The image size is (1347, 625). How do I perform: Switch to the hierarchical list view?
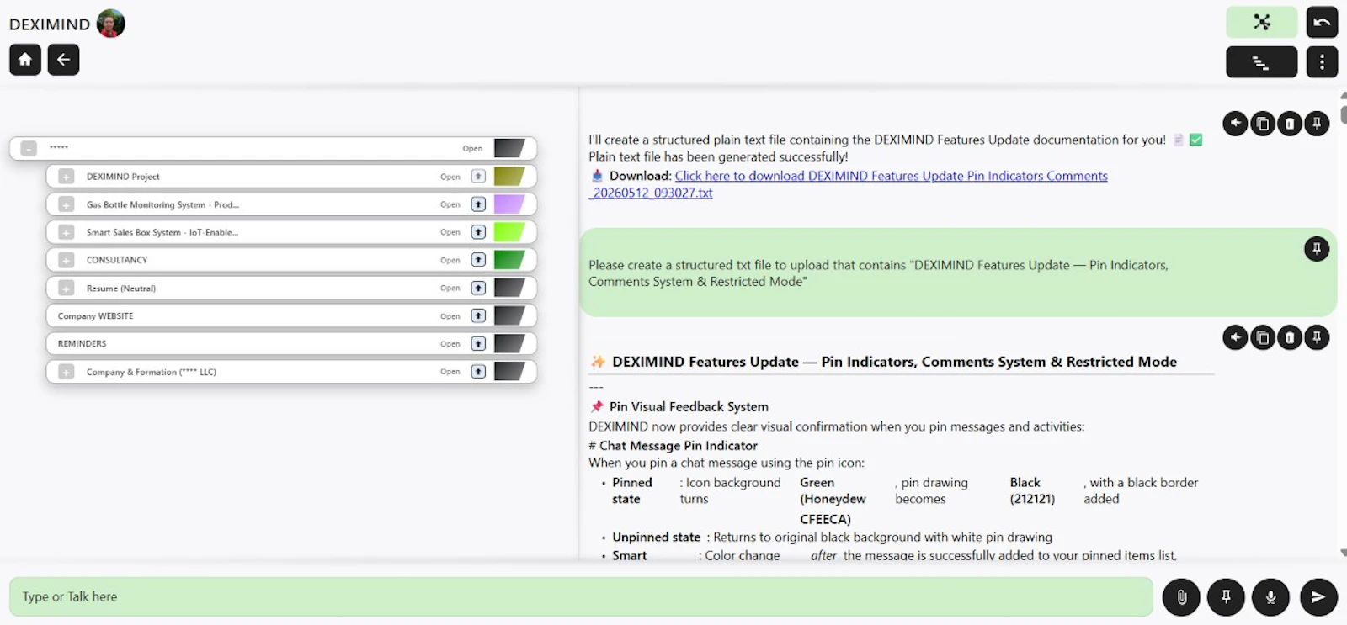pyautogui.click(x=1261, y=62)
